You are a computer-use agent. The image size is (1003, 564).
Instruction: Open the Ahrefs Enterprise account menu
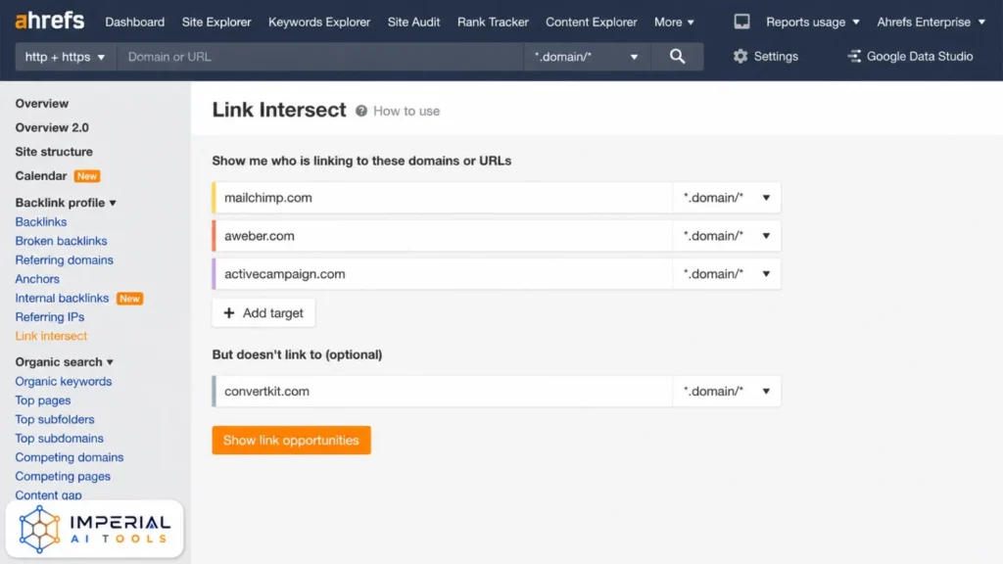tap(931, 22)
